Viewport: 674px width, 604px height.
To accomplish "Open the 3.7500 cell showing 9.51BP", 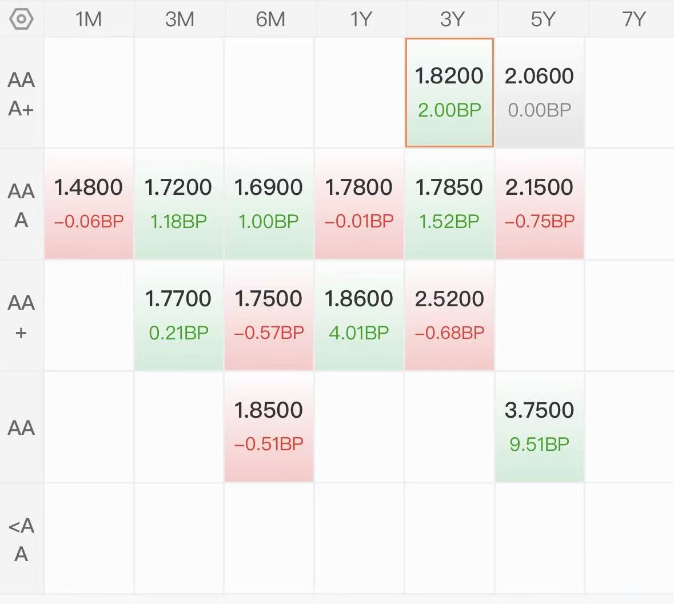I will click(x=539, y=427).
